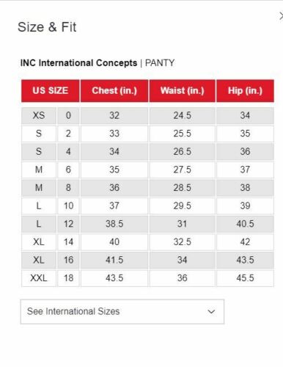The width and height of the screenshot is (283, 367).
Task: Click the waist value 32.5 cell
Action: [x=183, y=242]
